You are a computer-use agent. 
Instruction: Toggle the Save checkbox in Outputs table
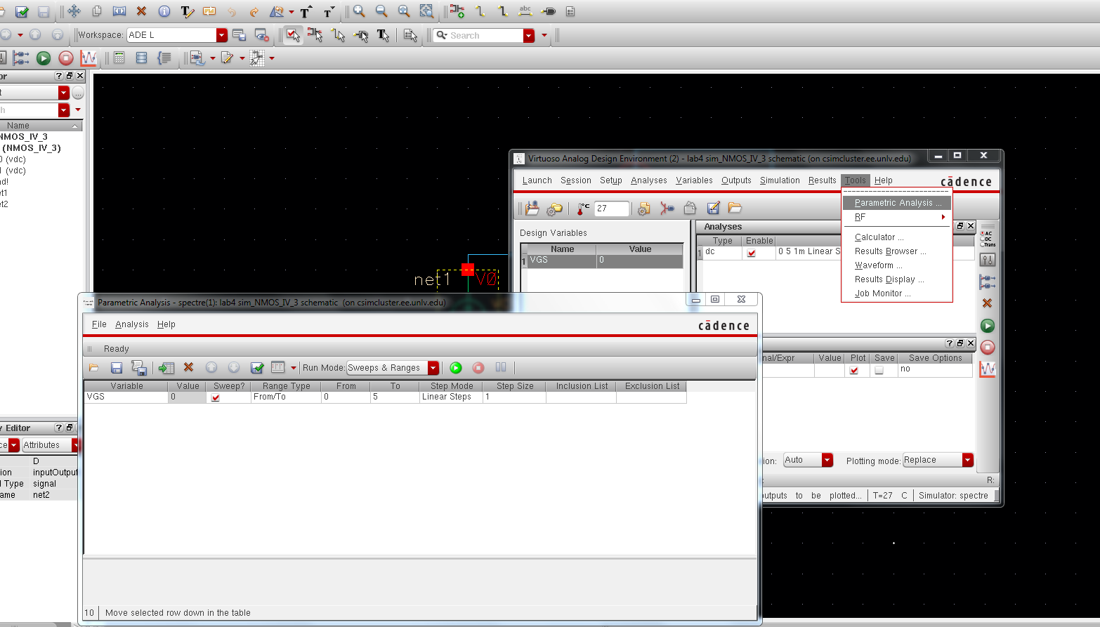pos(879,370)
